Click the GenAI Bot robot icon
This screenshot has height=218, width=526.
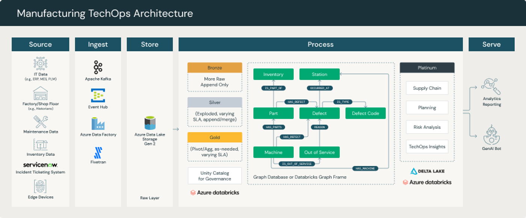pyautogui.click(x=491, y=136)
